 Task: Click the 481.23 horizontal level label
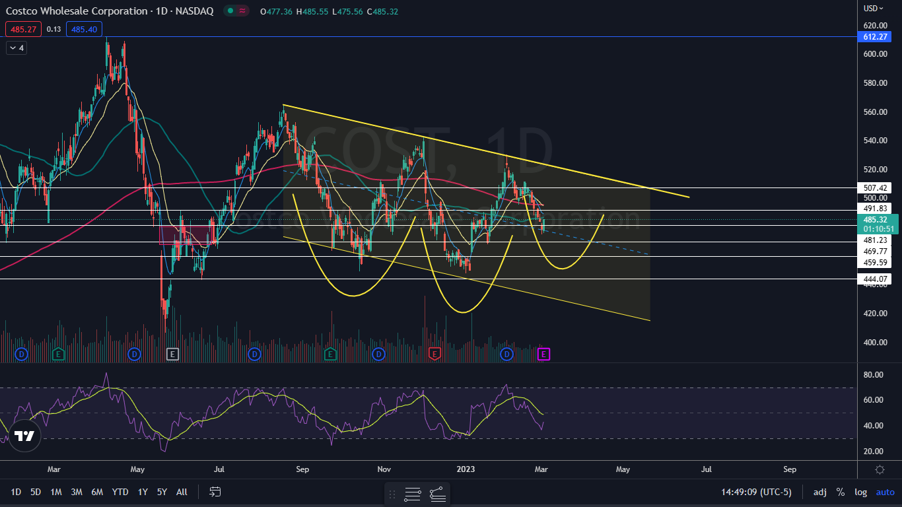(x=874, y=240)
